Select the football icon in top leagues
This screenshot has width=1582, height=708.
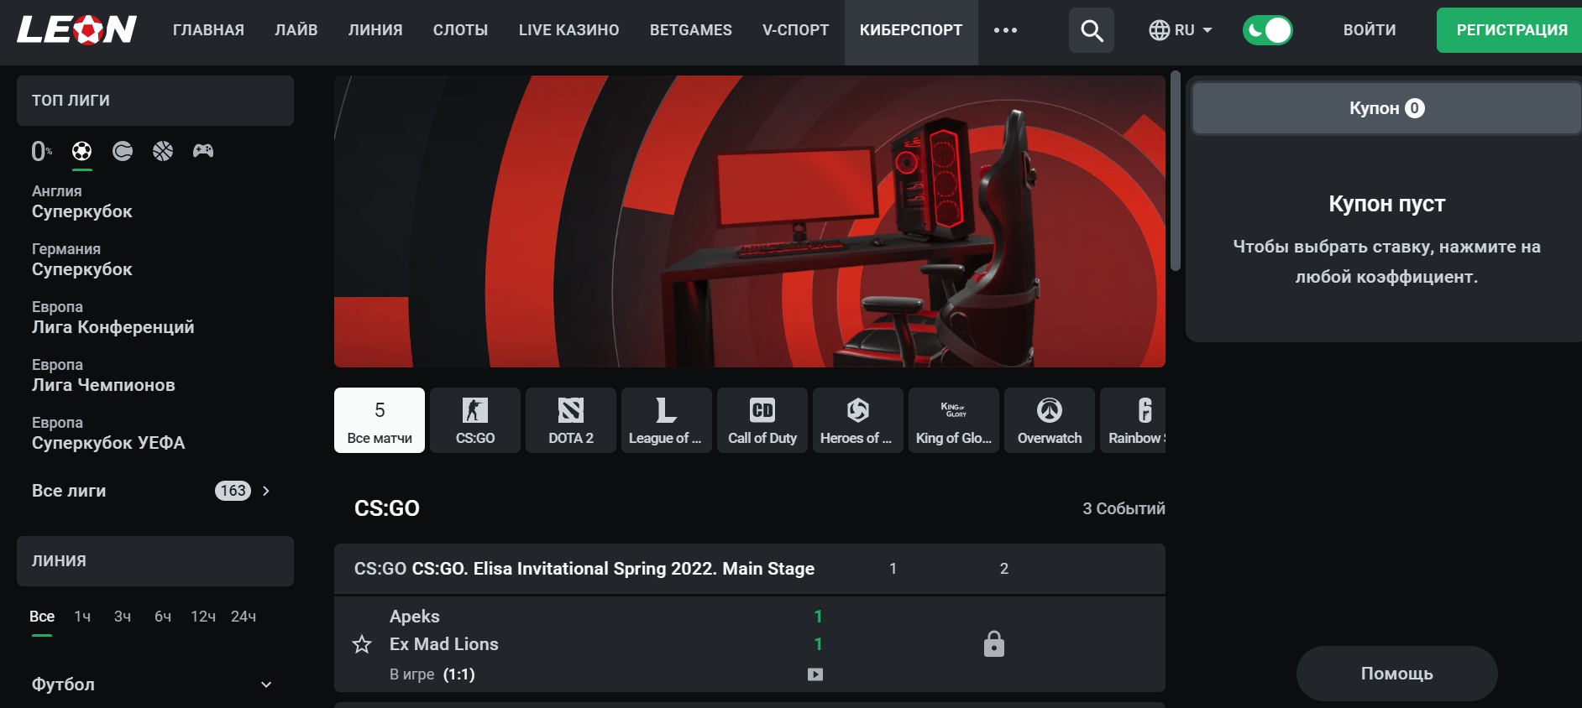(x=81, y=151)
